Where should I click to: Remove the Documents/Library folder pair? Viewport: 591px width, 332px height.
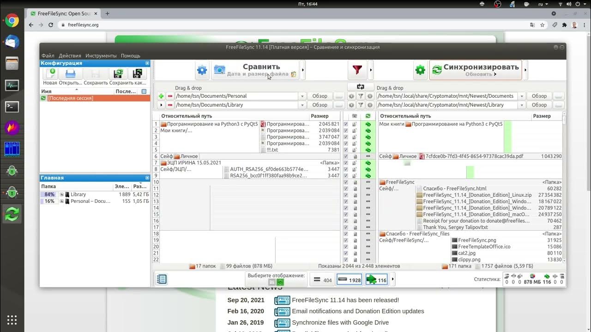click(x=170, y=105)
